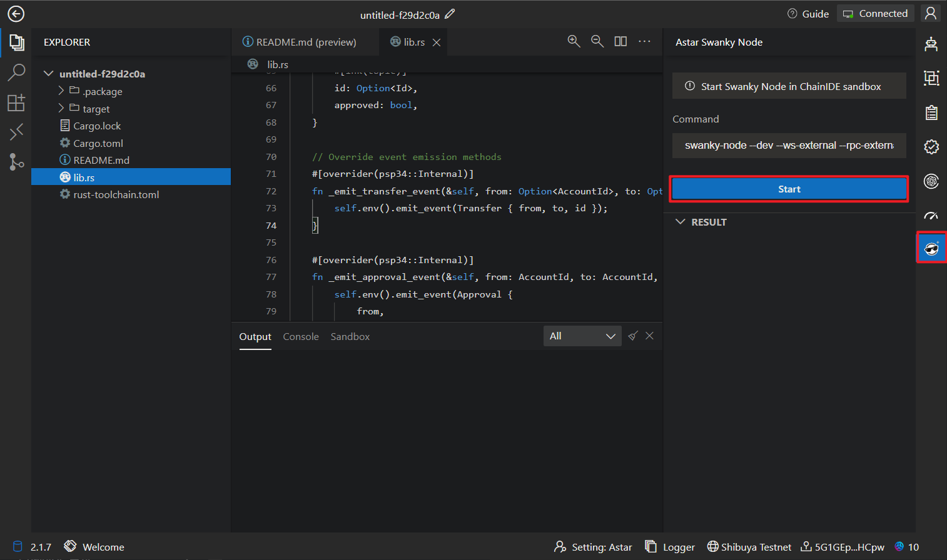Viewport: 947px width, 560px height.
Task: Close the lib.rs editor tab
Action: point(437,42)
